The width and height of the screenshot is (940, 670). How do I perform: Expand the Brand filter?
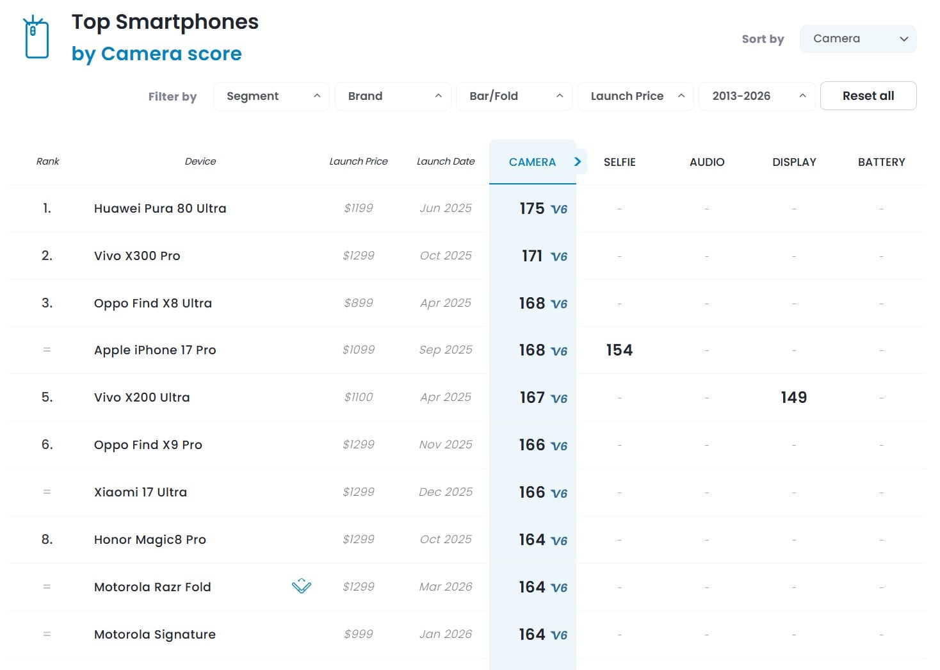click(x=393, y=96)
